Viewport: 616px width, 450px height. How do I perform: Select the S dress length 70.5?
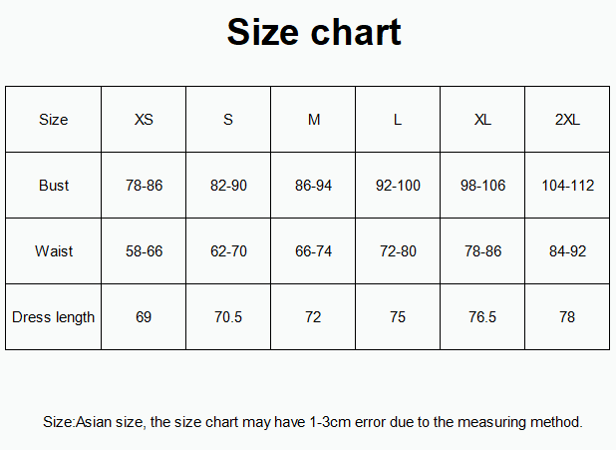tap(228, 317)
